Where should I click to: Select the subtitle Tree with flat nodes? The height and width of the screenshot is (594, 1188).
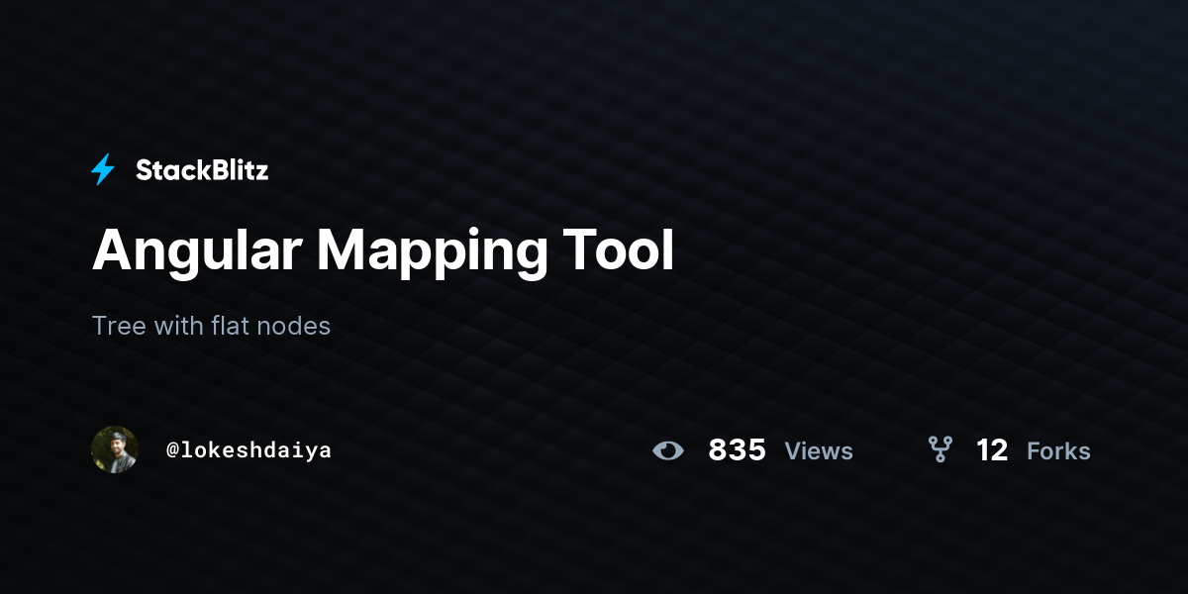coord(211,326)
